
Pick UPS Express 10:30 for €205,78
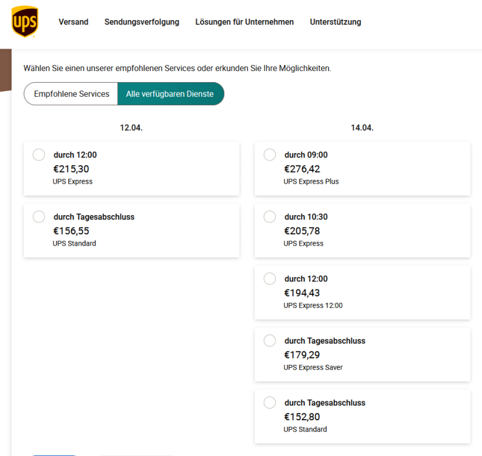point(270,217)
